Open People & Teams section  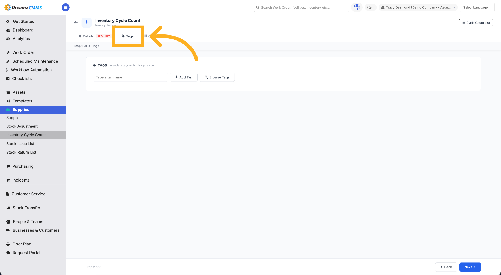(x=28, y=222)
